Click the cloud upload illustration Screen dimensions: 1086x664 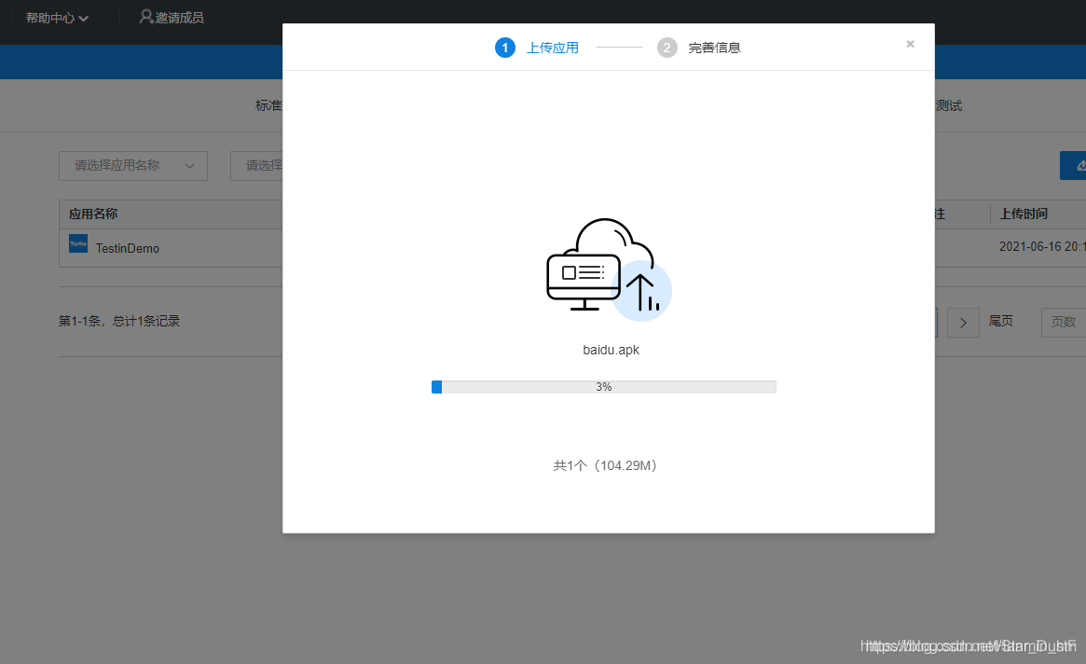coord(608,270)
